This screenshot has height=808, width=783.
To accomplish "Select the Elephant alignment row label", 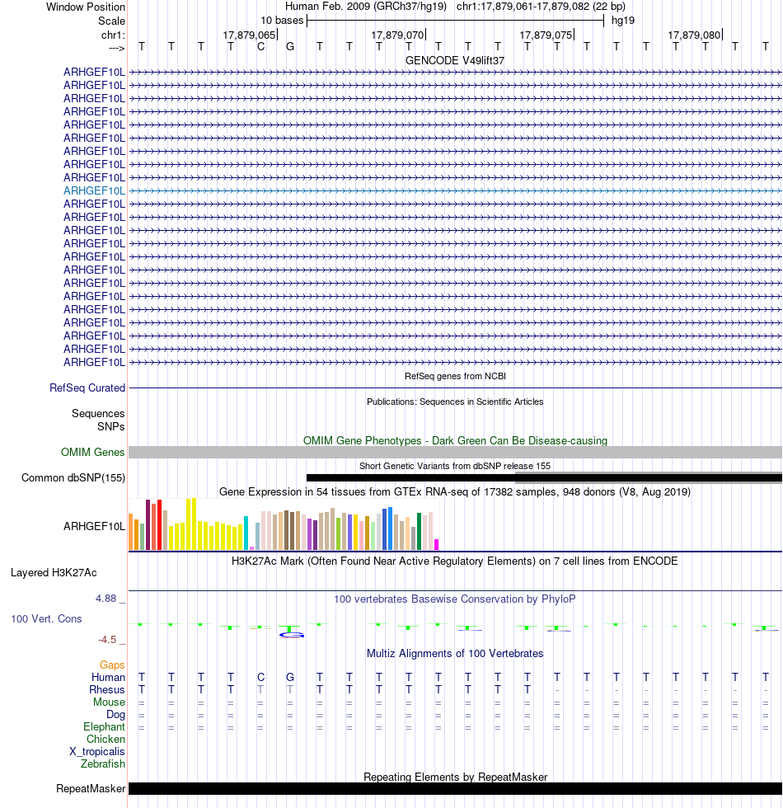I will coord(104,726).
